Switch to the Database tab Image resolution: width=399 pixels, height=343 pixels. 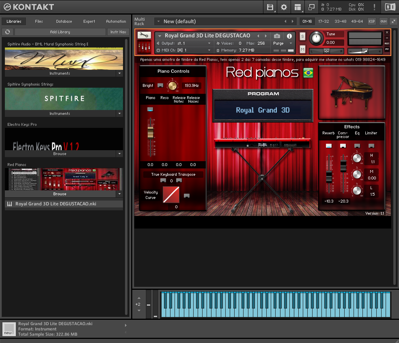point(64,22)
